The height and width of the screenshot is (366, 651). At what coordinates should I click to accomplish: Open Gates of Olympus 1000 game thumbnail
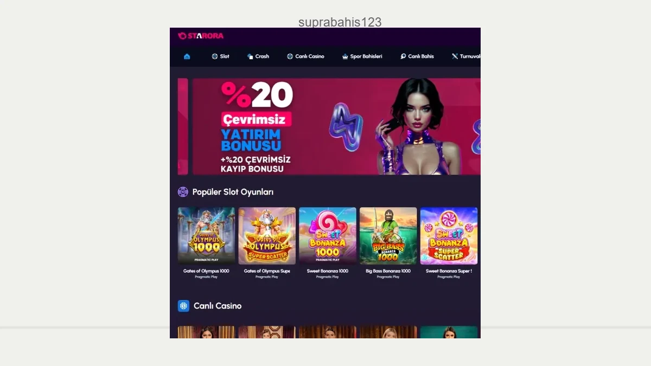pyautogui.click(x=206, y=235)
